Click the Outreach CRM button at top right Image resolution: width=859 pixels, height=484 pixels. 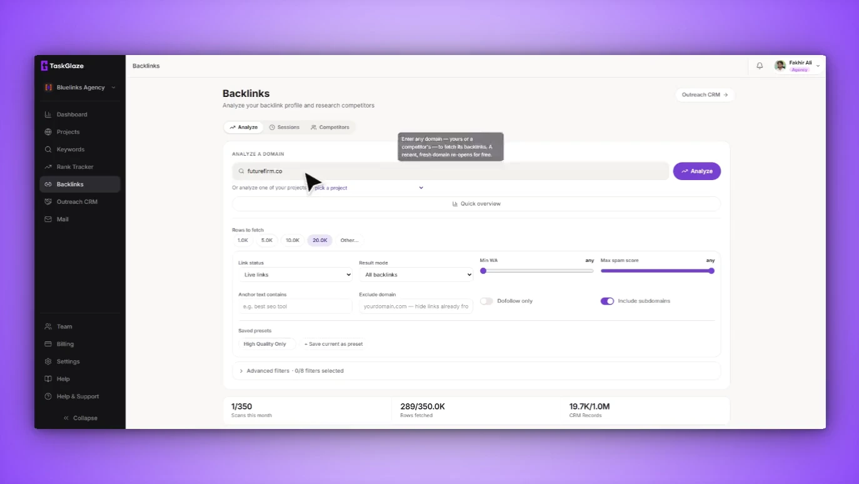point(705,95)
